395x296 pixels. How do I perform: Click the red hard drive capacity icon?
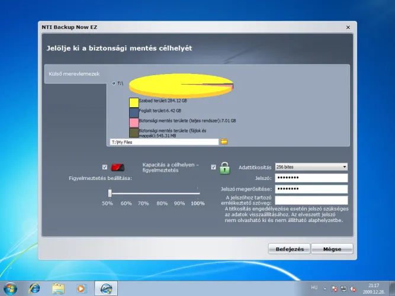pos(118,168)
